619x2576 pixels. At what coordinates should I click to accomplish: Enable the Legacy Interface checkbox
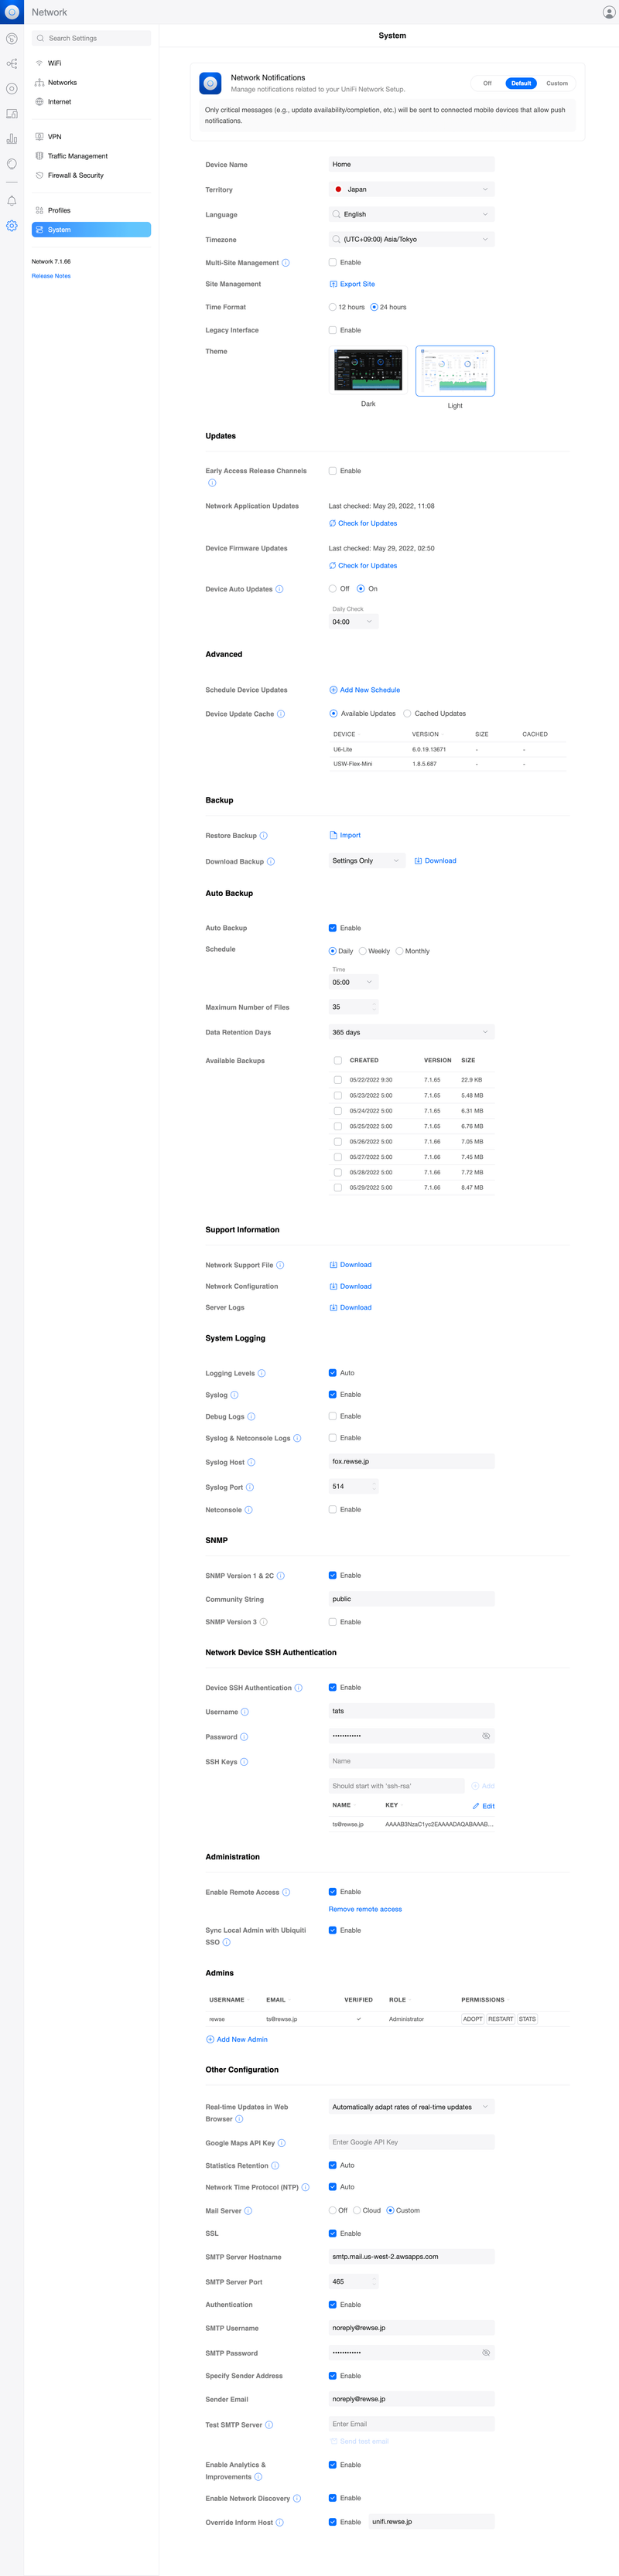333,330
